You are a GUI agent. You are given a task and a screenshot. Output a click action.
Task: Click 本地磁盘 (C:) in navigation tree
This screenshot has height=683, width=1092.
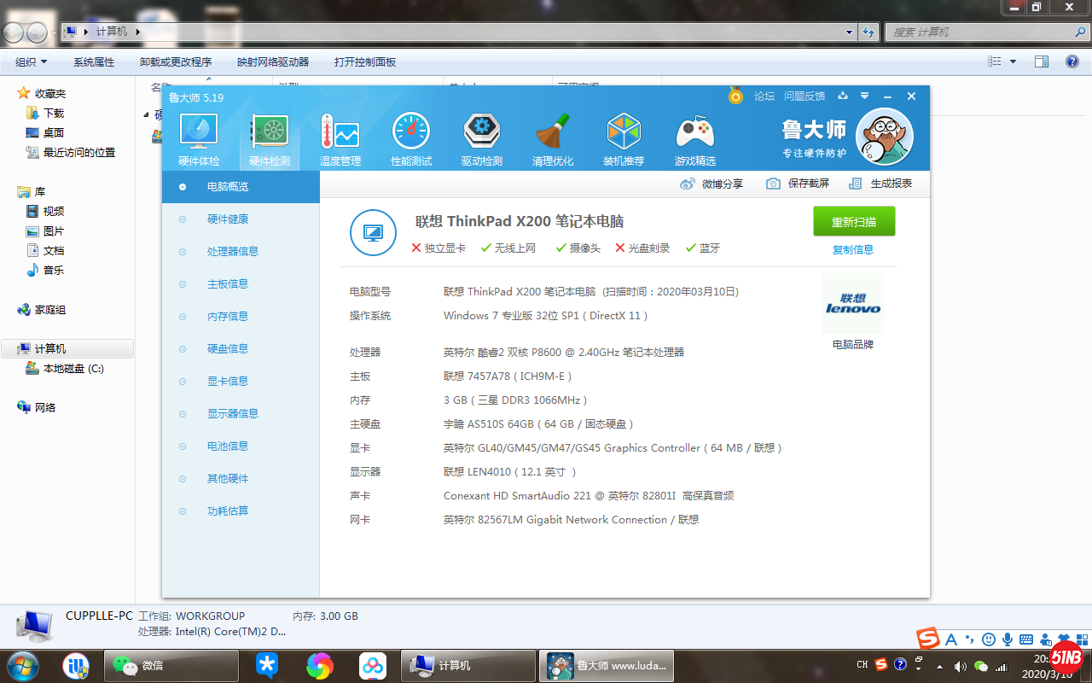(x=73, y=369)
